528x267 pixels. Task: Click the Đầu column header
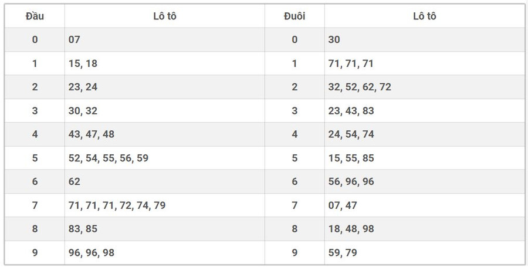[x=35, y=16]
